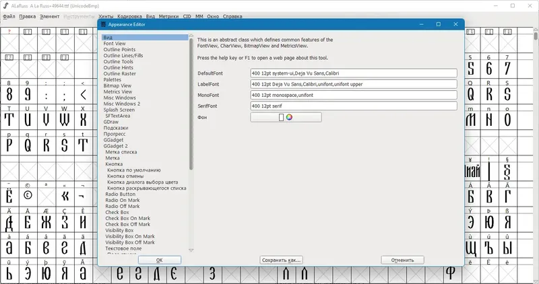The width and height of the screenshot is (539, 284).
Task: Click the Сохранить как... button
Action: pos(281,260)
